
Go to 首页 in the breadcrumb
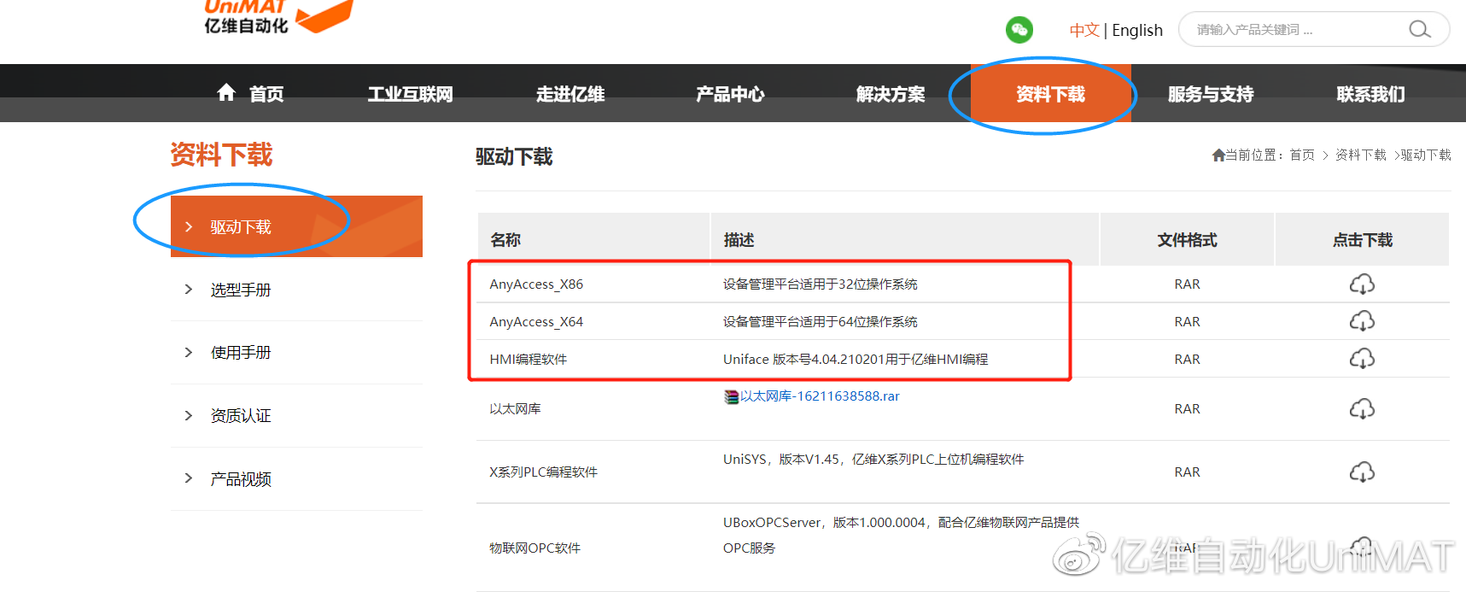(x=1302, y=155)
